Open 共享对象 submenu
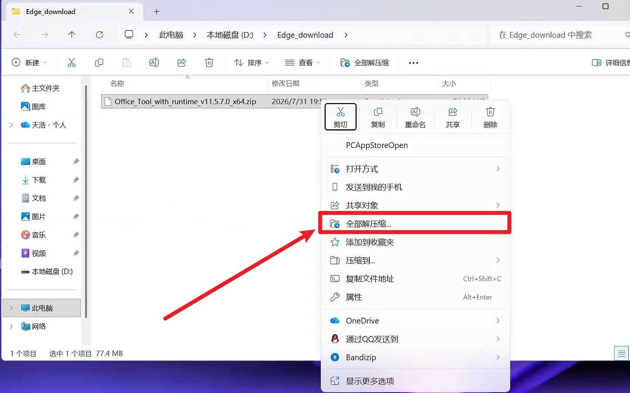 coord(415,205)
